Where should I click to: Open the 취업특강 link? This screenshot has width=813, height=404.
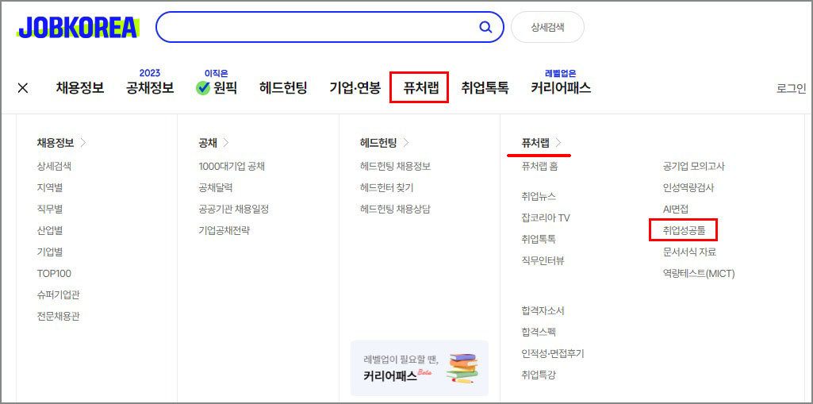[x=539, y=375]
